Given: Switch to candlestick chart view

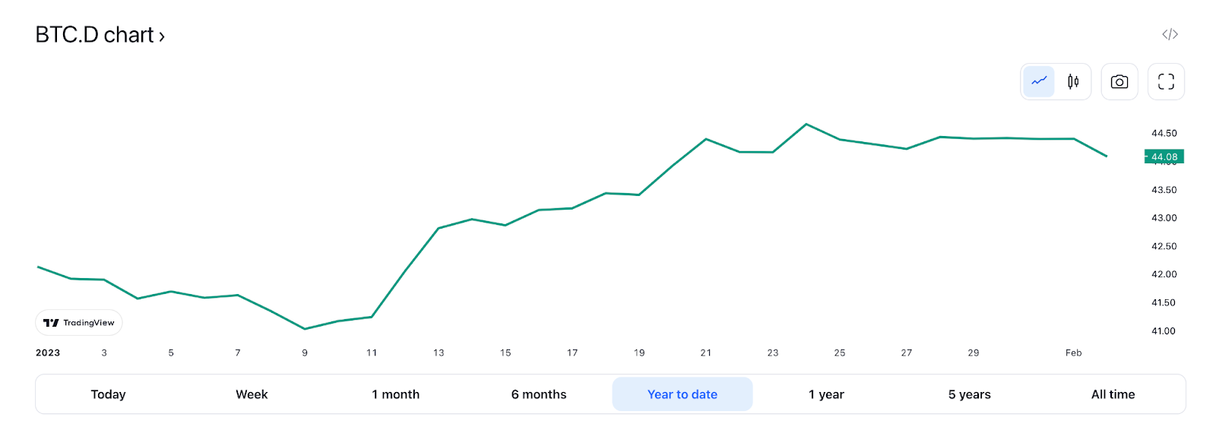Looking at the screenshot, I should click(x=1073, y=81).
